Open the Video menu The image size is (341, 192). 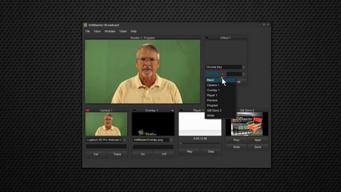pyautogui.click(x=123, y=31)
